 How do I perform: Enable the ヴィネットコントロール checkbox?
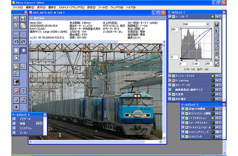186,127
